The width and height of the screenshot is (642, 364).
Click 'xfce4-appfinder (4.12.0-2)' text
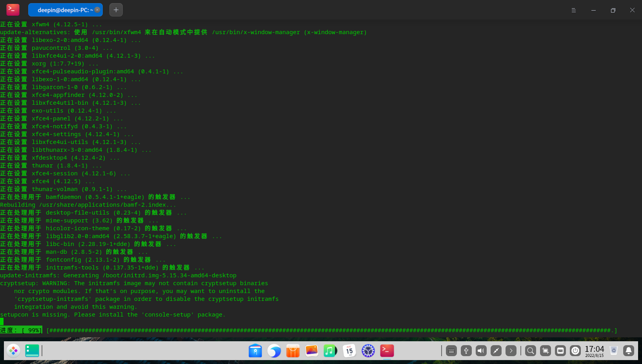(x=78, y=95)
